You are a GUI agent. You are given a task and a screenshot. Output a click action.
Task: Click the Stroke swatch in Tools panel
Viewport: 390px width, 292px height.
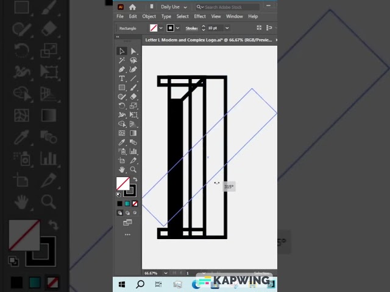(133, 193)
